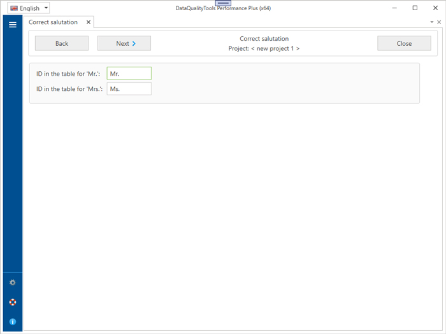Switch to the Correct salutation tab
The image size is (446, 334).
(54, 22)
